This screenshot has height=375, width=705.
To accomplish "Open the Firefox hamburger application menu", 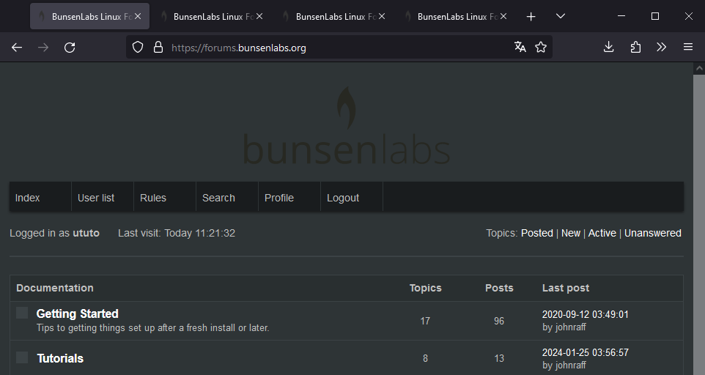I will (x=688, y=47).
